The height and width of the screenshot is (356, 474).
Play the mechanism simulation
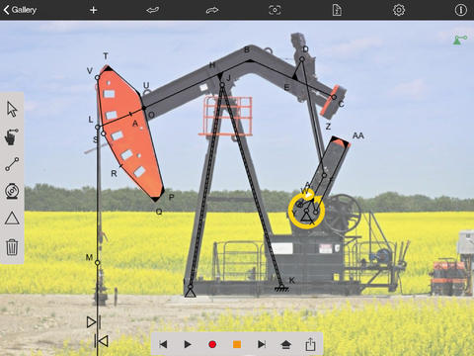coord(188,344)
